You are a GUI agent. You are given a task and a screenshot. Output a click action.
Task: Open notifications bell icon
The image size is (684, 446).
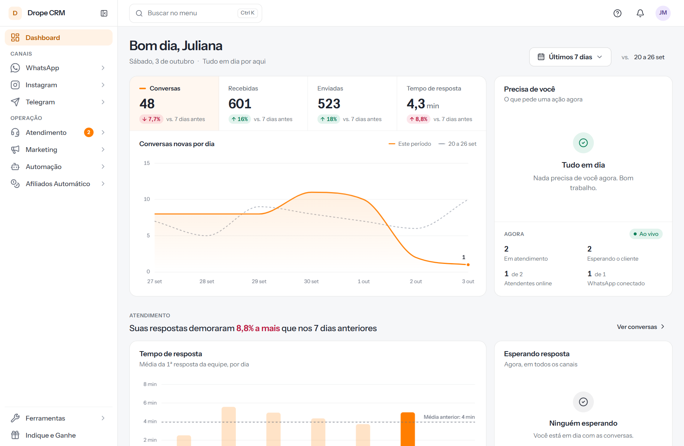(640, 13)
